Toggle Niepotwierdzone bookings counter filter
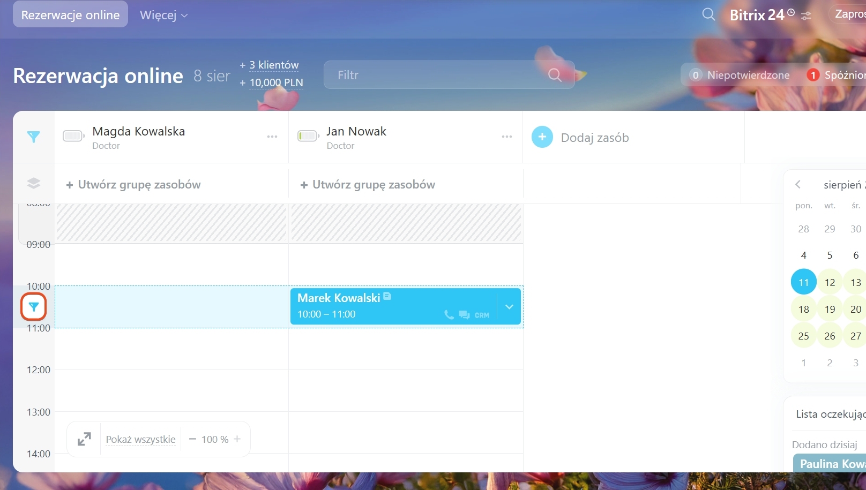Screen dimensions: 866x490 tap(740, 75)
